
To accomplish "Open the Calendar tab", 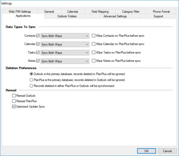I will (72, 12).
